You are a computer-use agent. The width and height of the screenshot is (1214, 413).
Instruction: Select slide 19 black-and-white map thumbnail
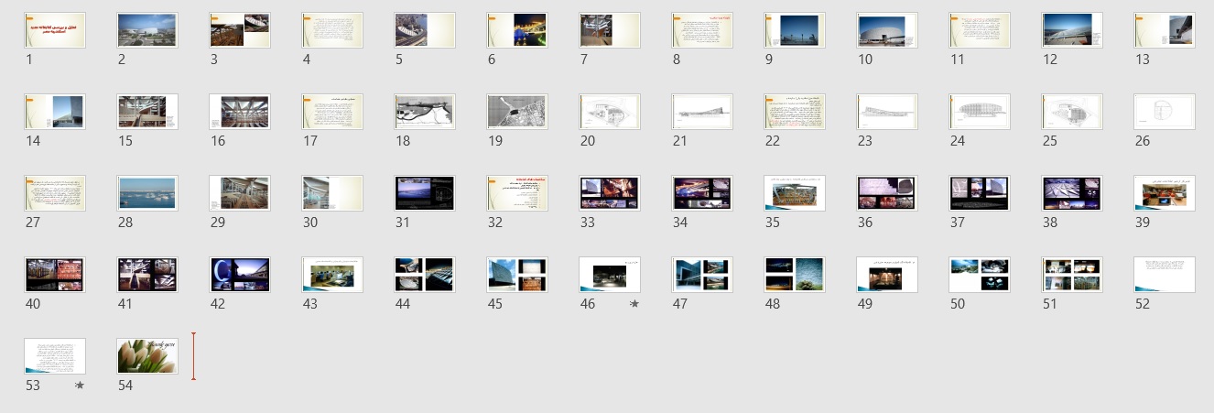tap(517, 112)
